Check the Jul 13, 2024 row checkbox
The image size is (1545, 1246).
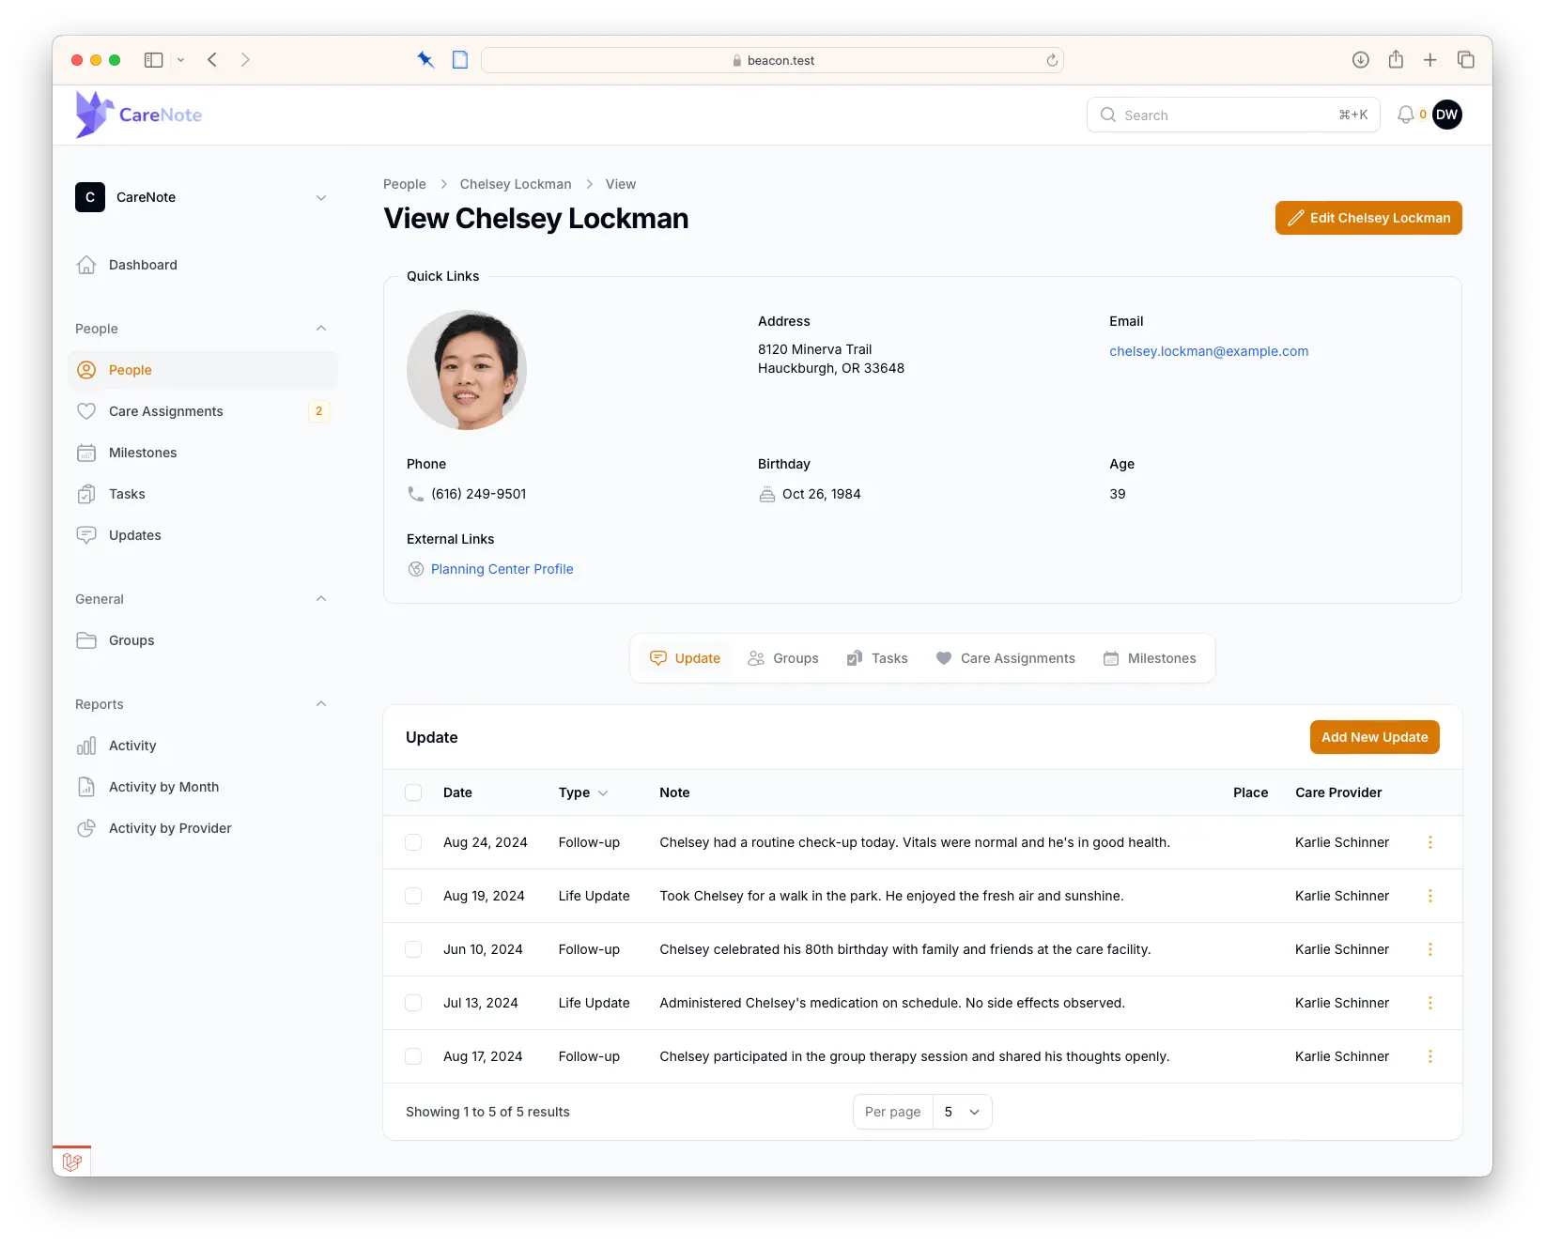point(413,1003)
